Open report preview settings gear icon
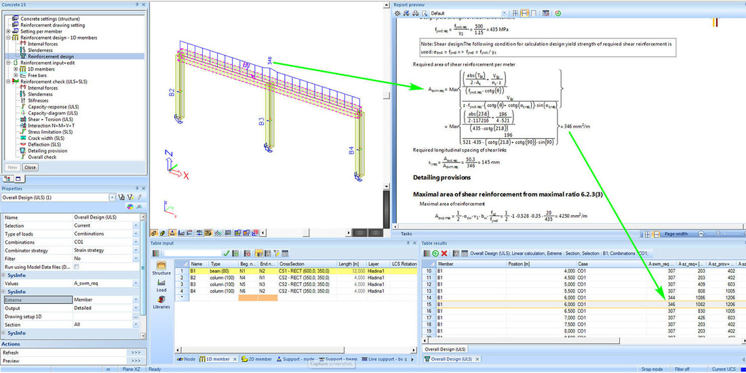Viewport: 746px width, 373px height. point(397,14)
